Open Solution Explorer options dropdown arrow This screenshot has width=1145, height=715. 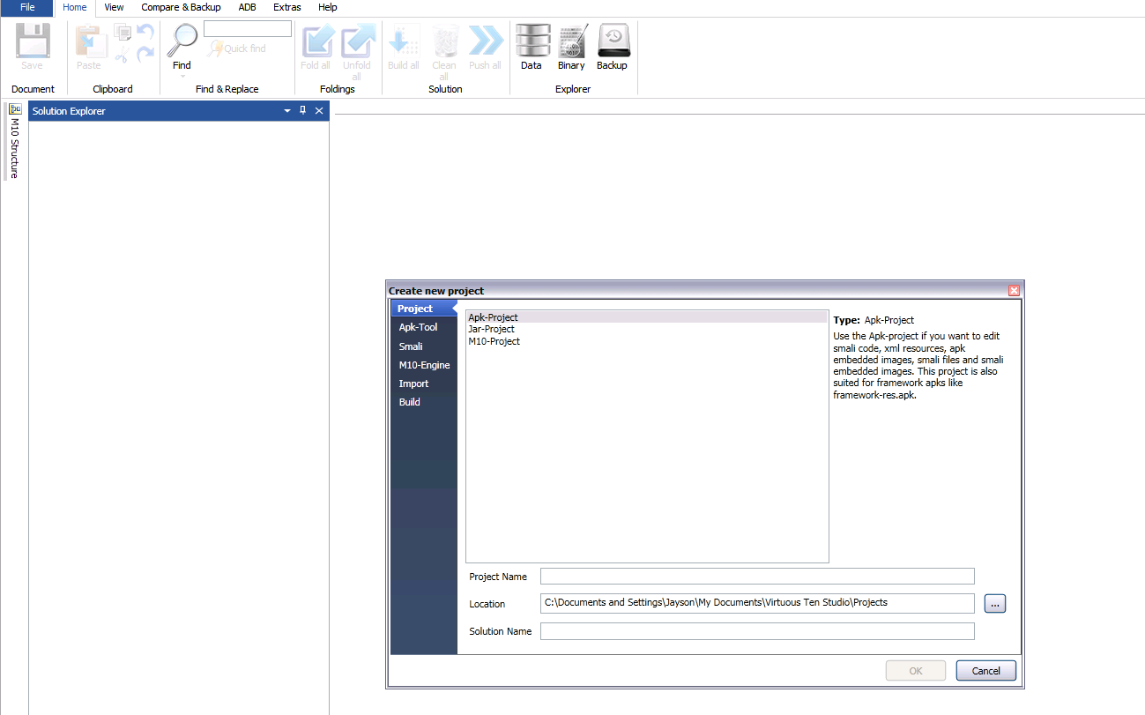[x=286, y=111]
